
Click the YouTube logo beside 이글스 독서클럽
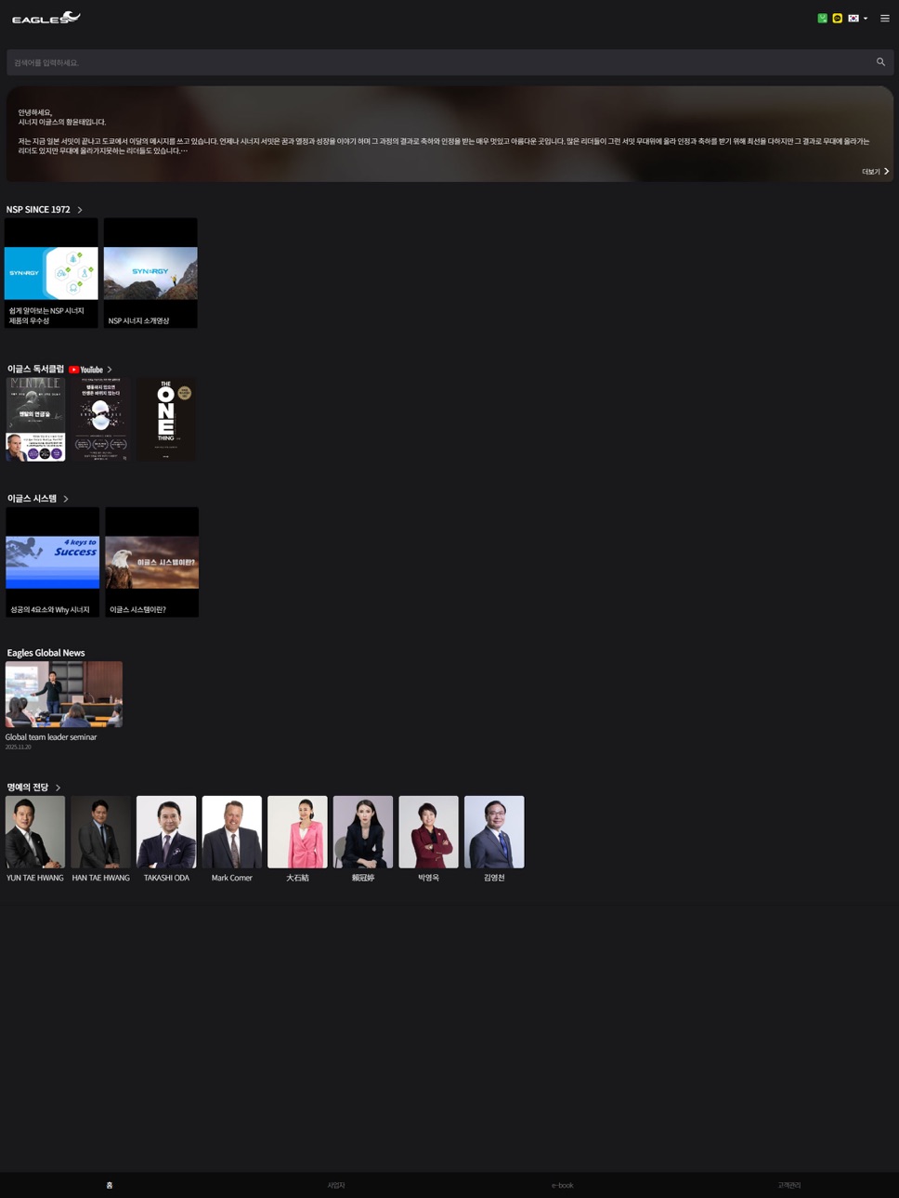point(85,370)
